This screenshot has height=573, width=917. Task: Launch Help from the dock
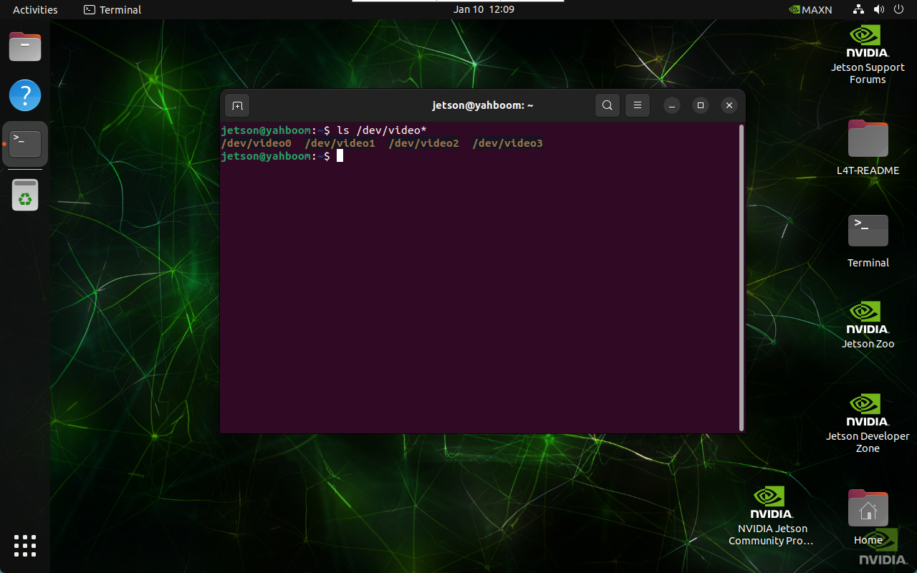[25, 95]
